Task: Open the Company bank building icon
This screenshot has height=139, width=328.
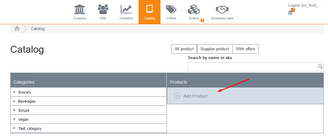Action: coord(80,9)
